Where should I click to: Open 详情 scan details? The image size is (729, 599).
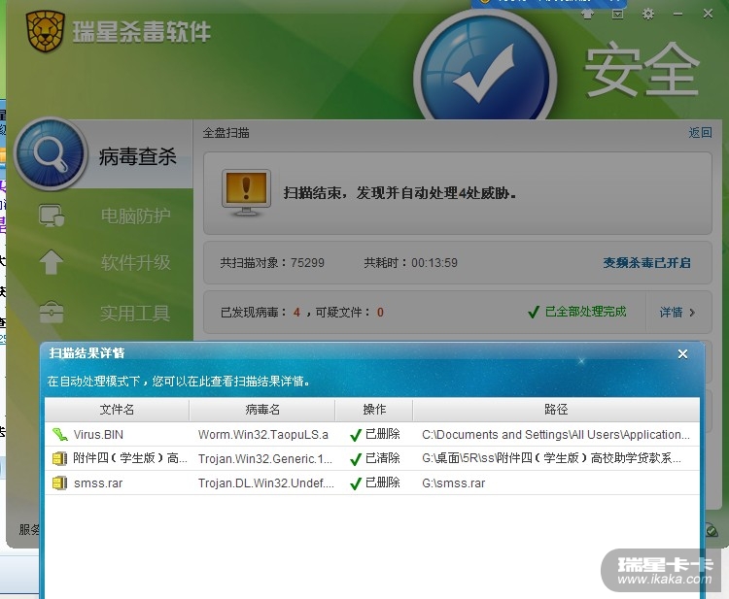point(671,312)
